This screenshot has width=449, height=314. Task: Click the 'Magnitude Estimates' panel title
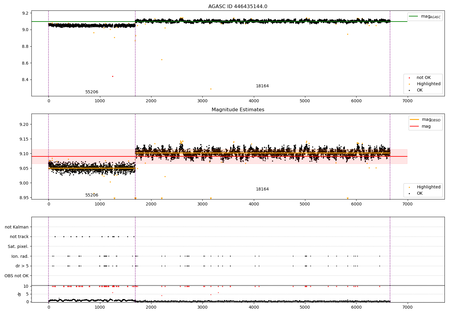tap(238, 110)
